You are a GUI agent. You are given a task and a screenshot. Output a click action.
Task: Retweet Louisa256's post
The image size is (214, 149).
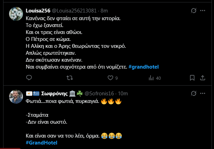tap(70, 78)
